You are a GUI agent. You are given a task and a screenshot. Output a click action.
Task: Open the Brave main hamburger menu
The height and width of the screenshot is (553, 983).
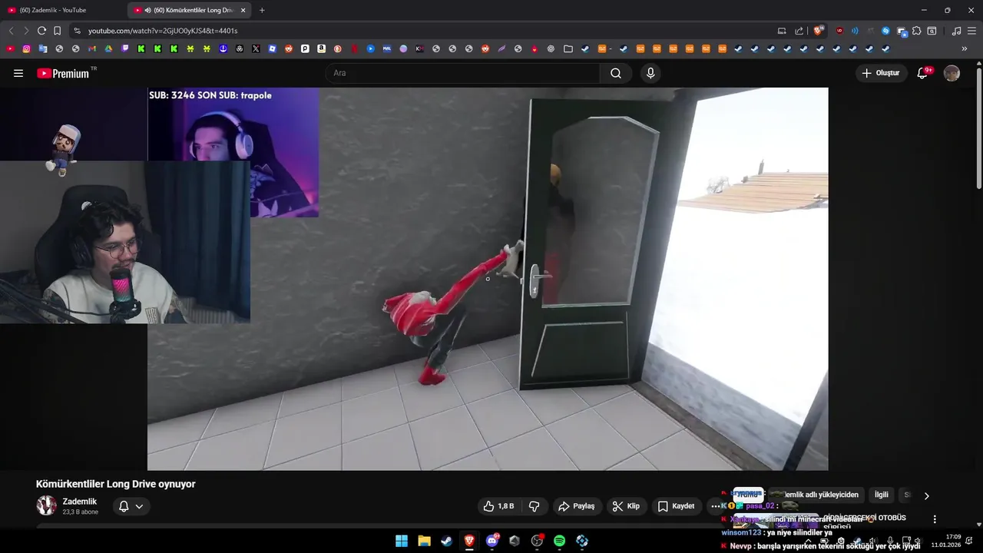(971, 31)
